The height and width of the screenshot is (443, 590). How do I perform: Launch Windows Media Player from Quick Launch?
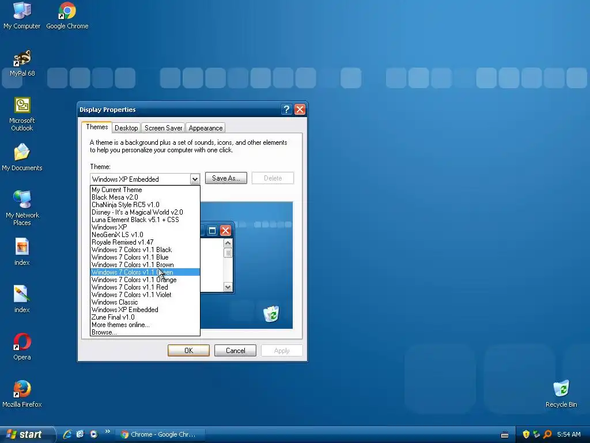94,434
